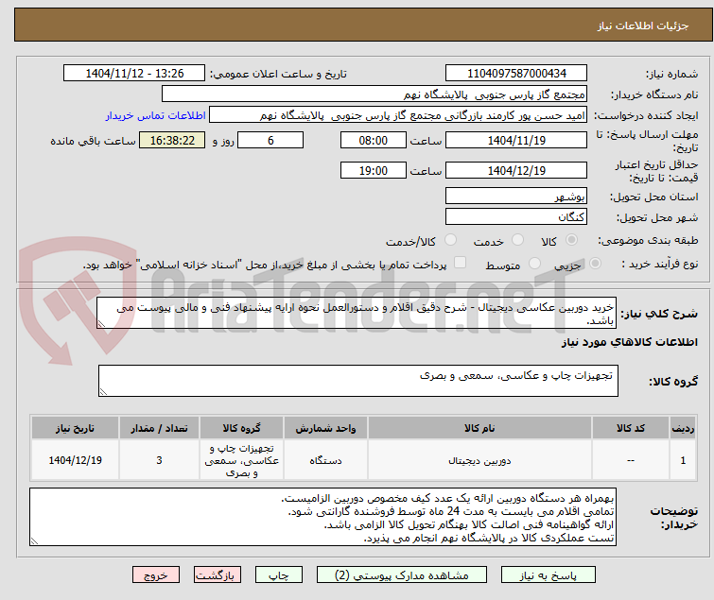Open اطلاعات تماس خریدار link

156,115
